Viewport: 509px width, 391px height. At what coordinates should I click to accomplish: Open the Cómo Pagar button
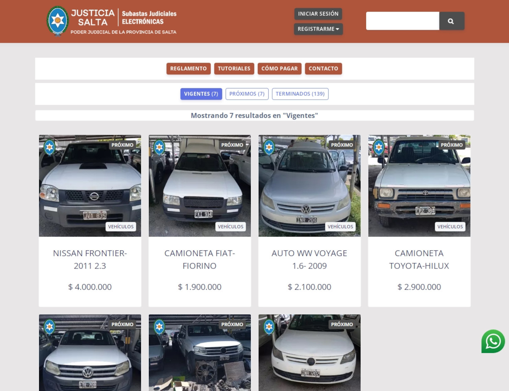pos(279,68)
